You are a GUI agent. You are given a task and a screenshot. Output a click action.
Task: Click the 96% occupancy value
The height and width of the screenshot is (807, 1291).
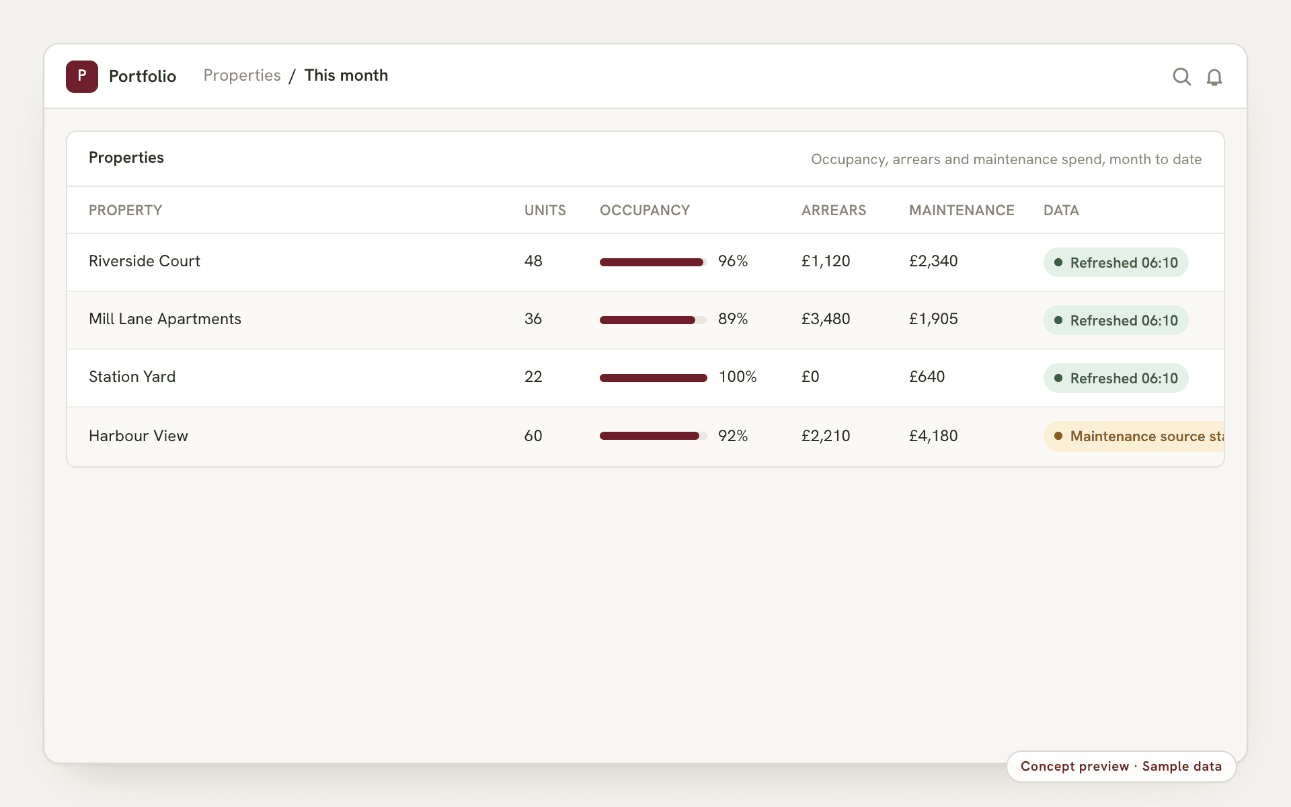(x=733, y=261)
